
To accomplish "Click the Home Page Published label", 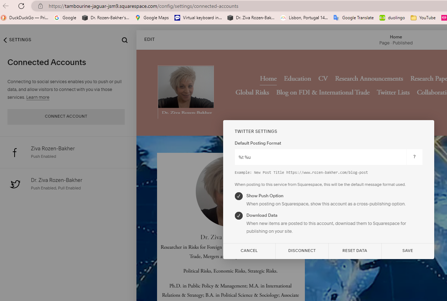I will tap(396, 40).
